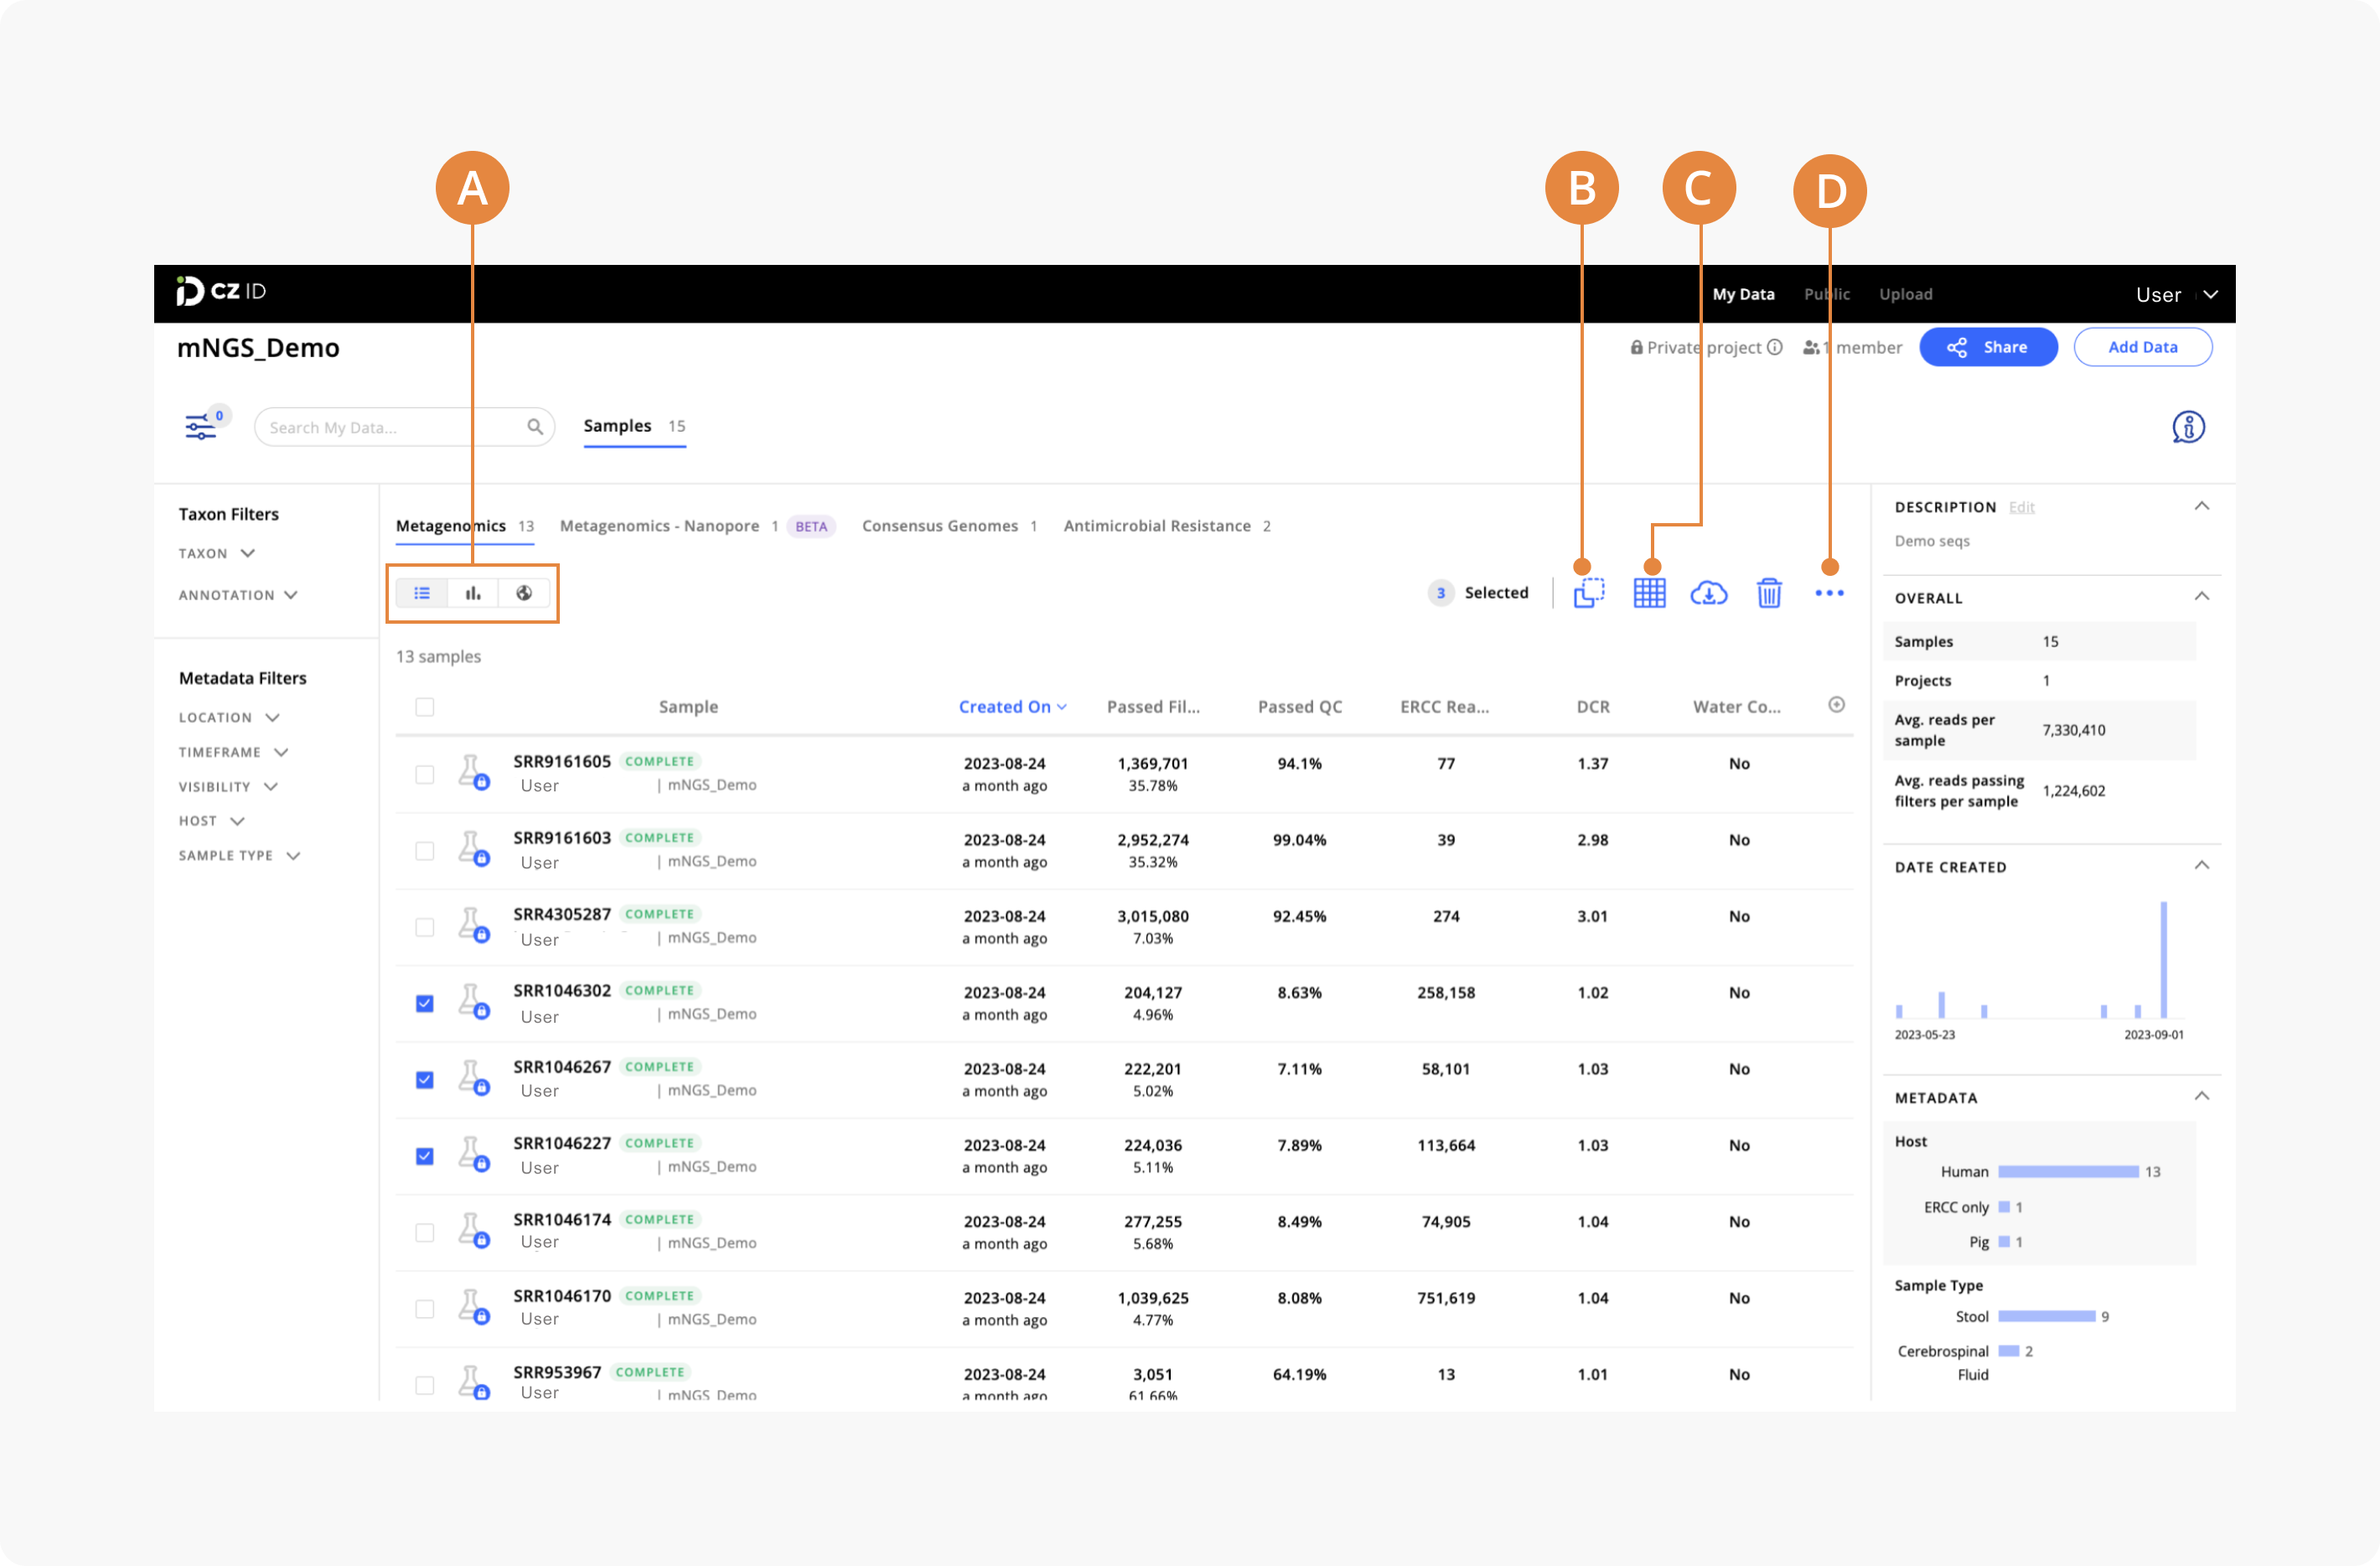Click the trash delete icon
The height and width of the screenshot is (1566, 2380).
pos(1769,594)
